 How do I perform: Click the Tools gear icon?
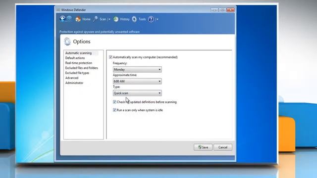[134, 19]
